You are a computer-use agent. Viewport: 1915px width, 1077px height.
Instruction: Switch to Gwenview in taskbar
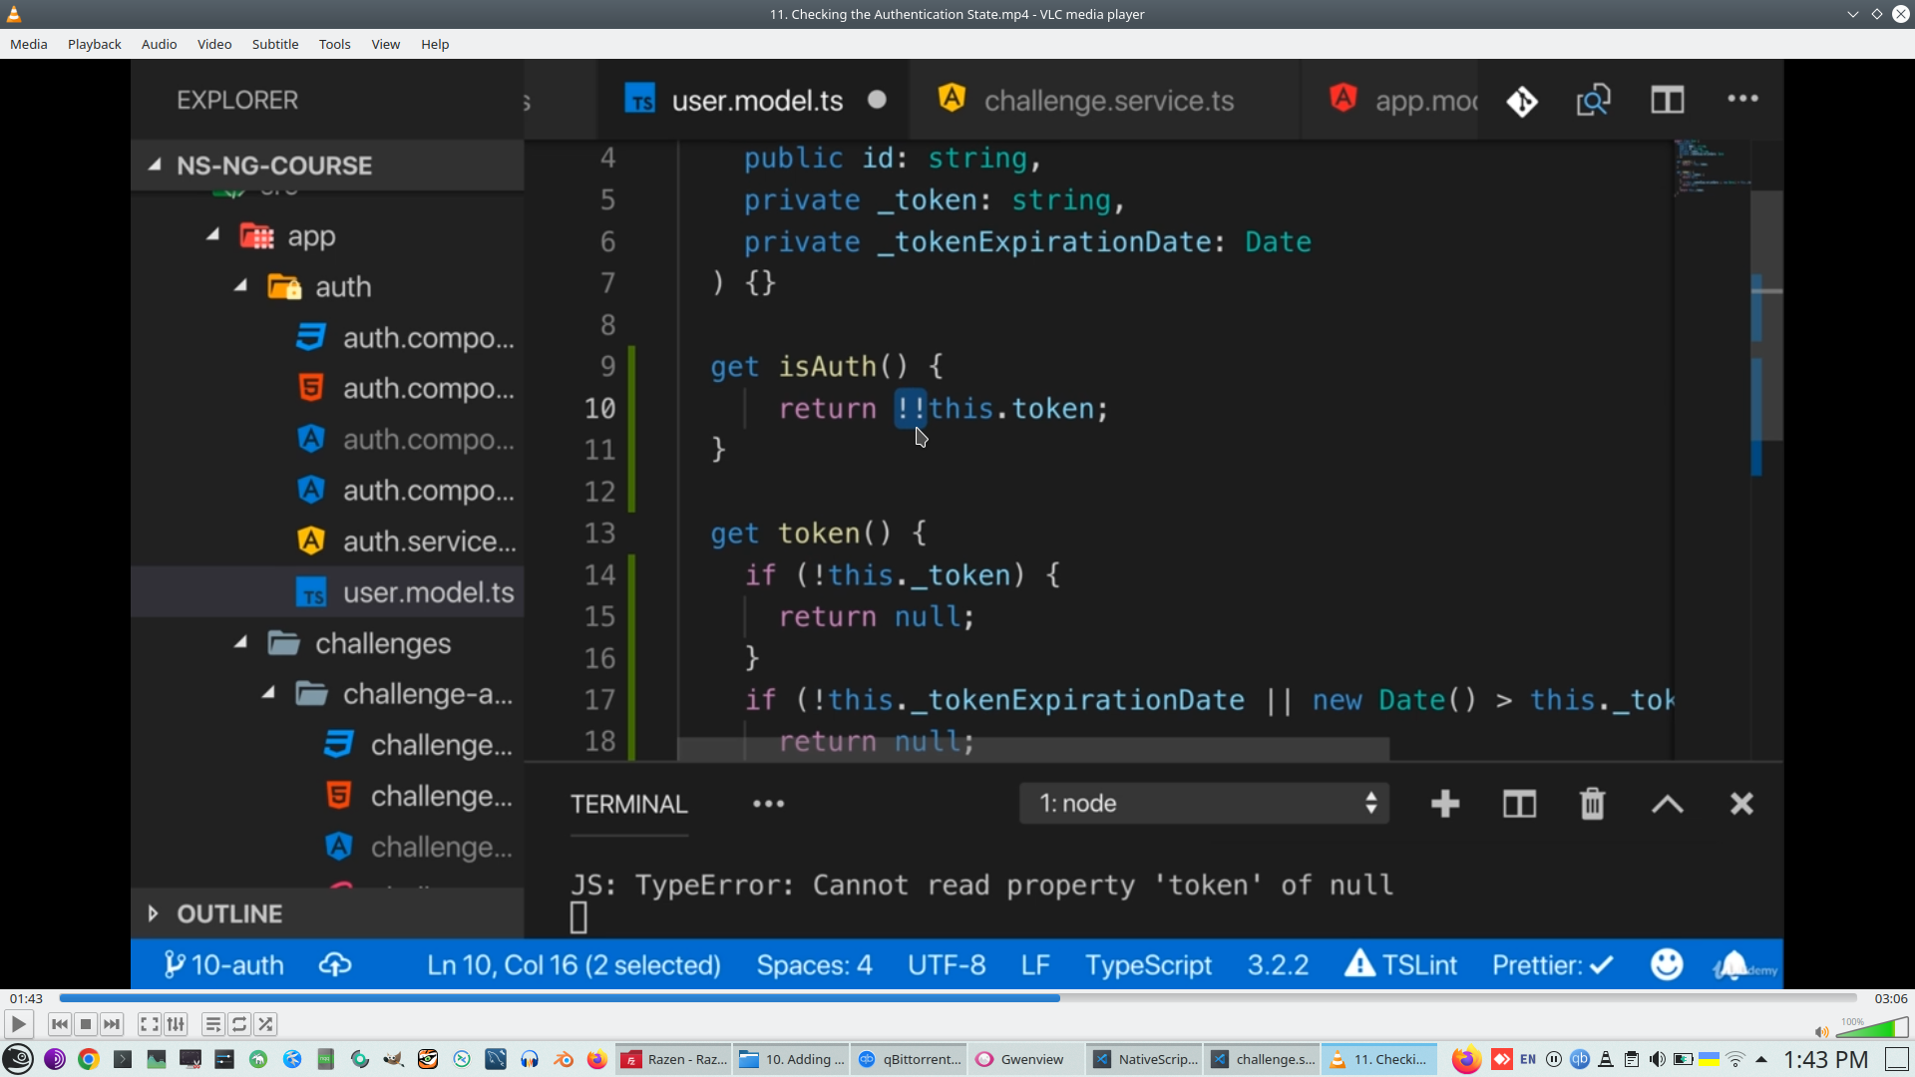1020,1059
